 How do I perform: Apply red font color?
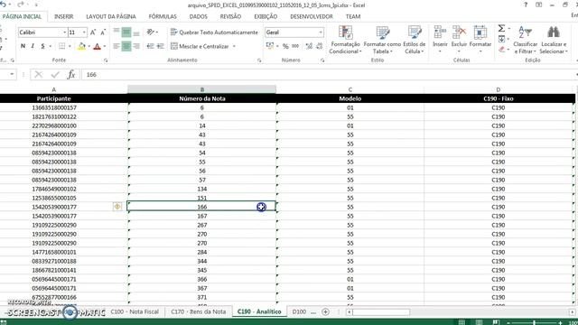pos(97,46)
